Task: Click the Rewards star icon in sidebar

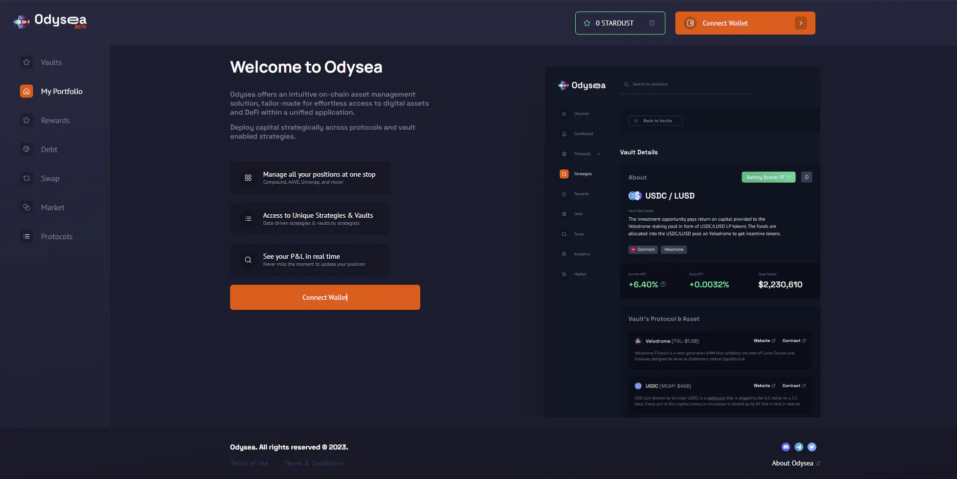Action: pyautogui.click(x=27, y=120)
